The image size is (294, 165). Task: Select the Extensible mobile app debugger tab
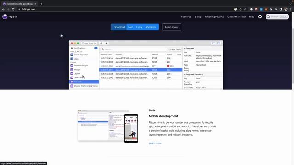(x=19, y=4)
